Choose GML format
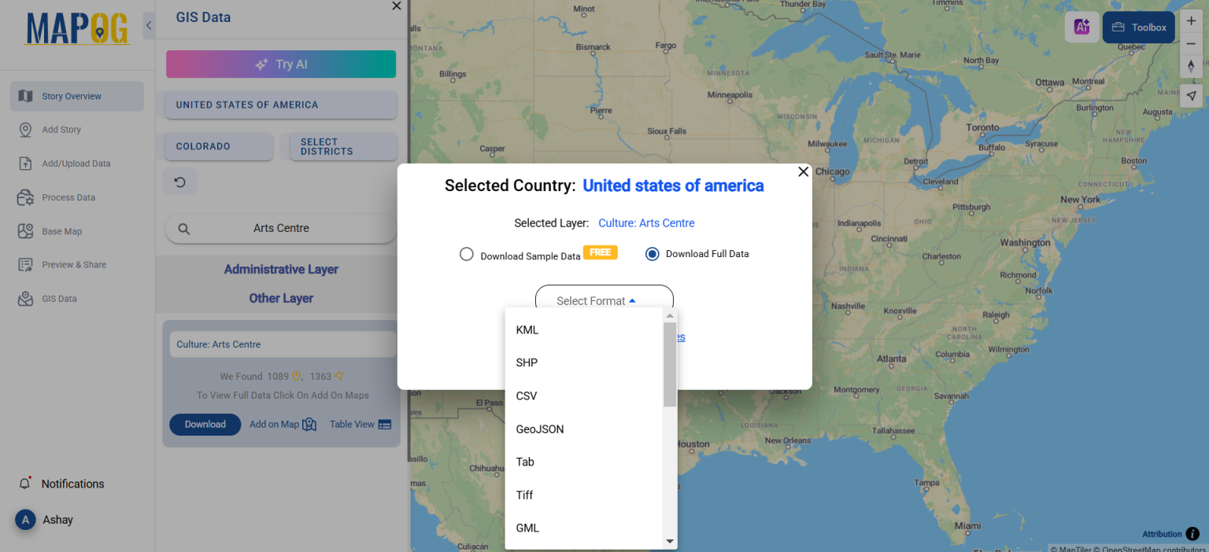 point(584,528)
